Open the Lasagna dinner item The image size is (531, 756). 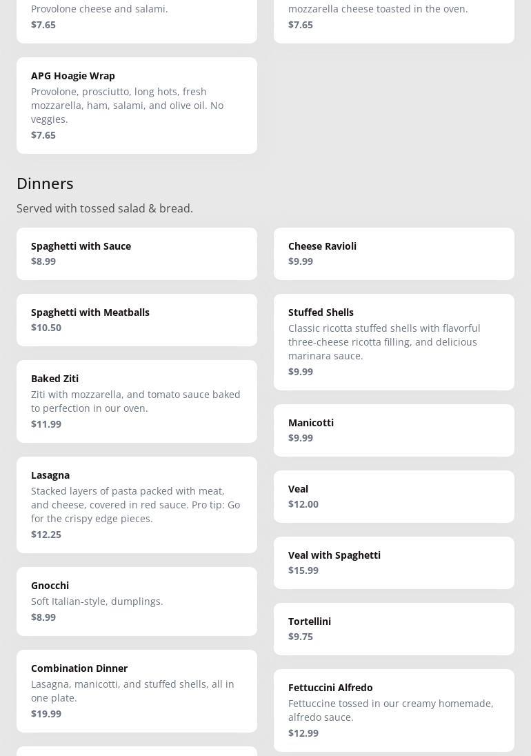(137, 504)
